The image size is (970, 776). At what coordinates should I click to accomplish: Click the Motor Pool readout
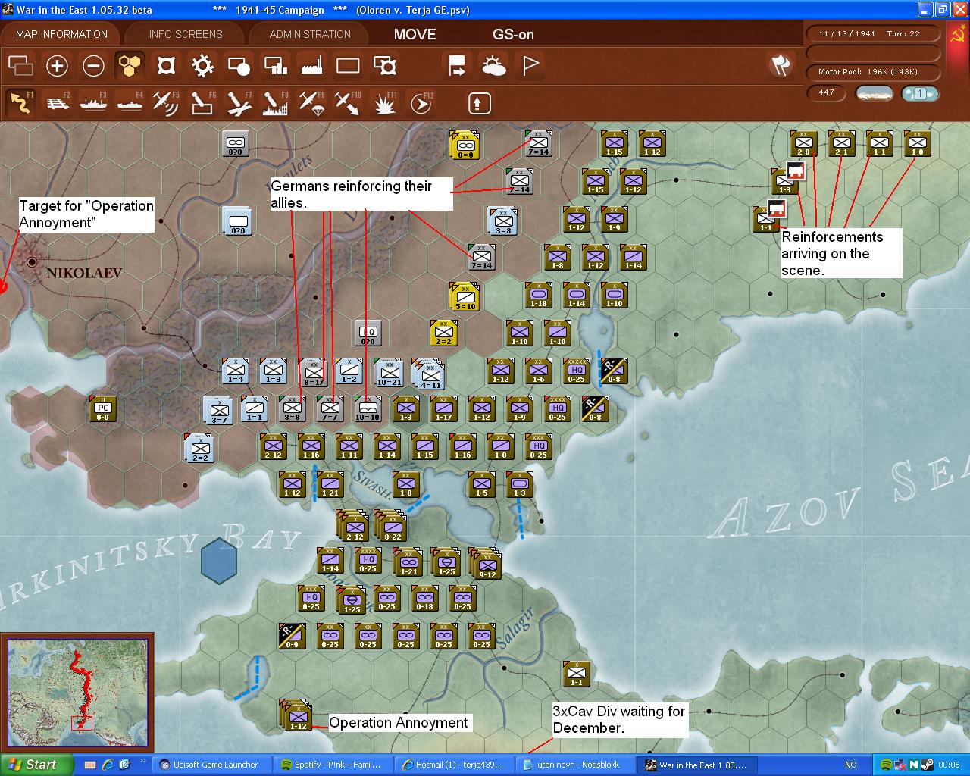[x=873, y=72]
